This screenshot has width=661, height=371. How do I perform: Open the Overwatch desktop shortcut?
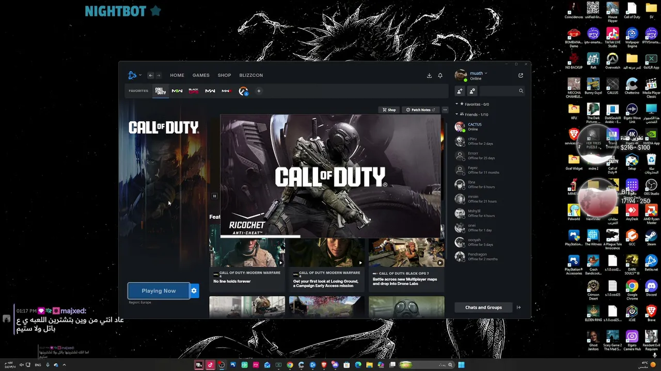(x=612, y=61)
